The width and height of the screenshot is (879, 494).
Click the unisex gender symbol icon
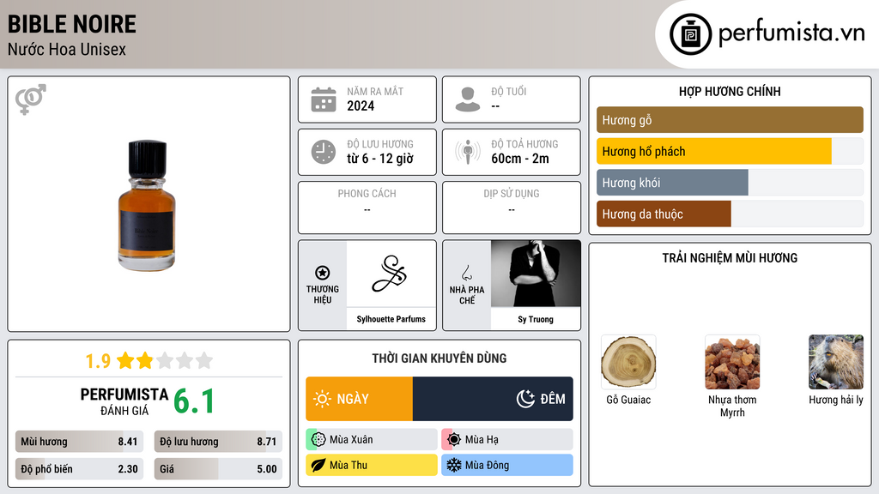pos(30,99)
